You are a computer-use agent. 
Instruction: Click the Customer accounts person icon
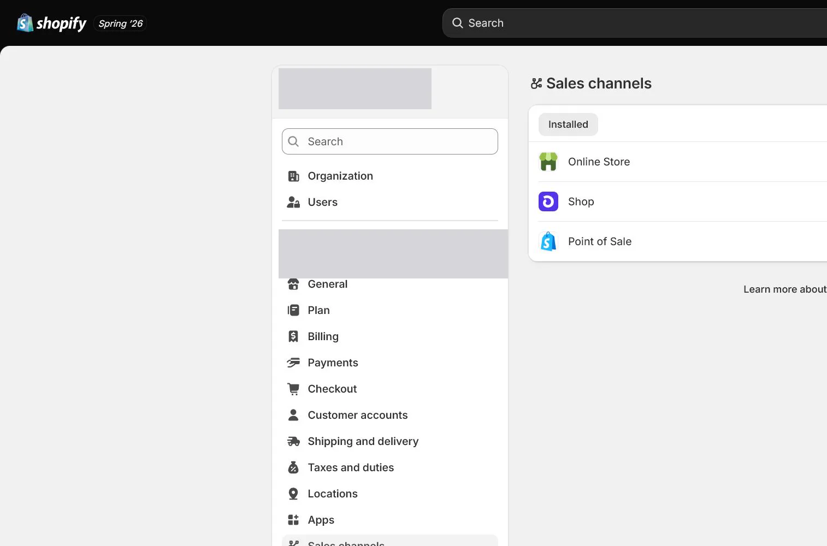(x=293, y=415)
